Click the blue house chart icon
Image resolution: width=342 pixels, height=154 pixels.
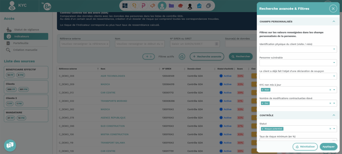(x=199, y=6)
